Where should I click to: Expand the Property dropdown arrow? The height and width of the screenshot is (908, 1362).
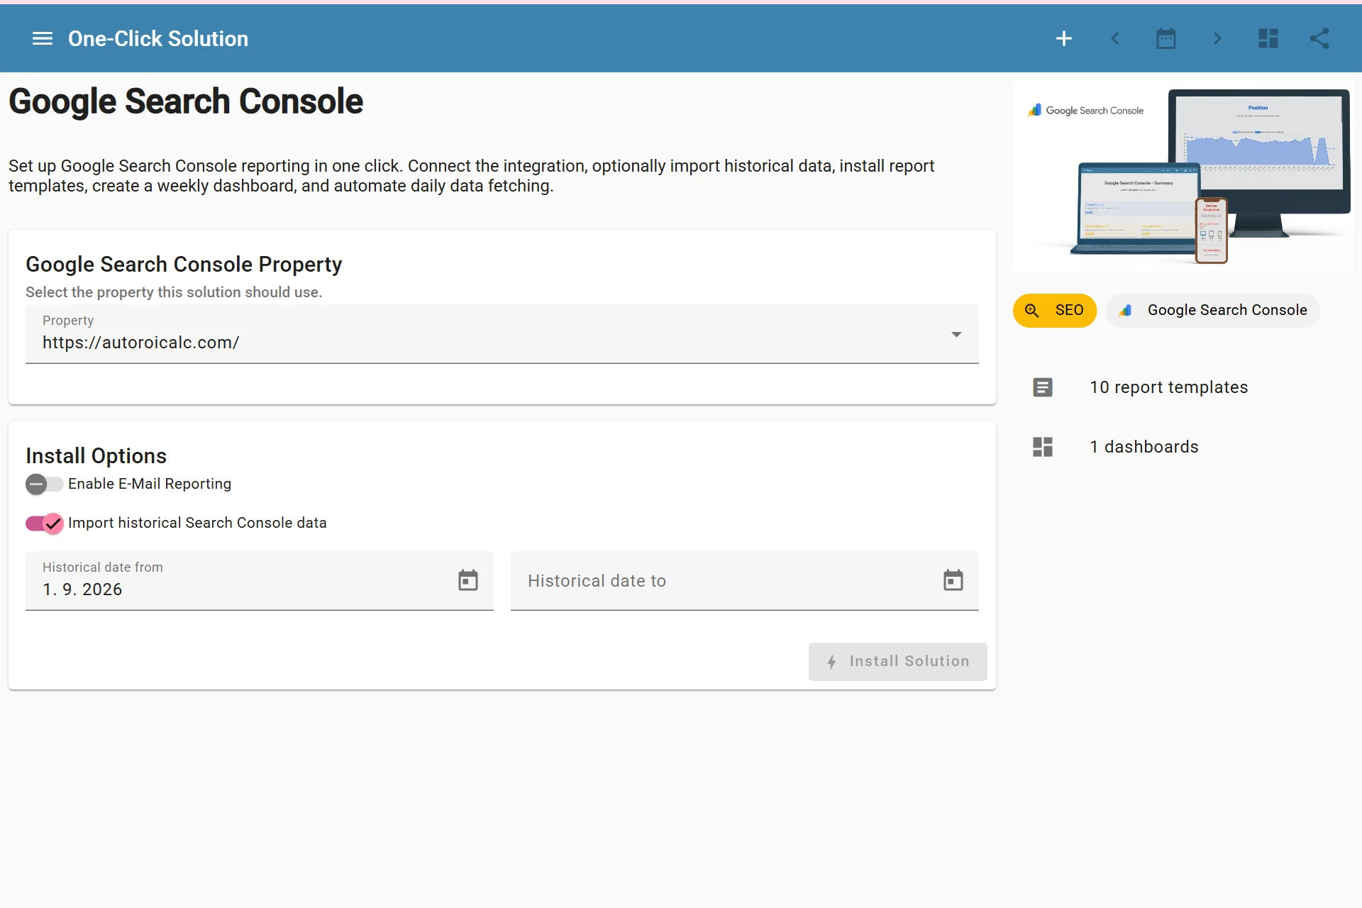point(956,334)
